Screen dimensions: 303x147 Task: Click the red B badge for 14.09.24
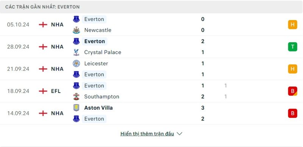coord(292,113)
